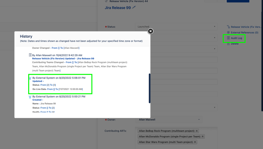Click By External System on 8/20/2022 5:00:21 PM
This screenshot has width=263, height=149.
(x=59, y=97)
